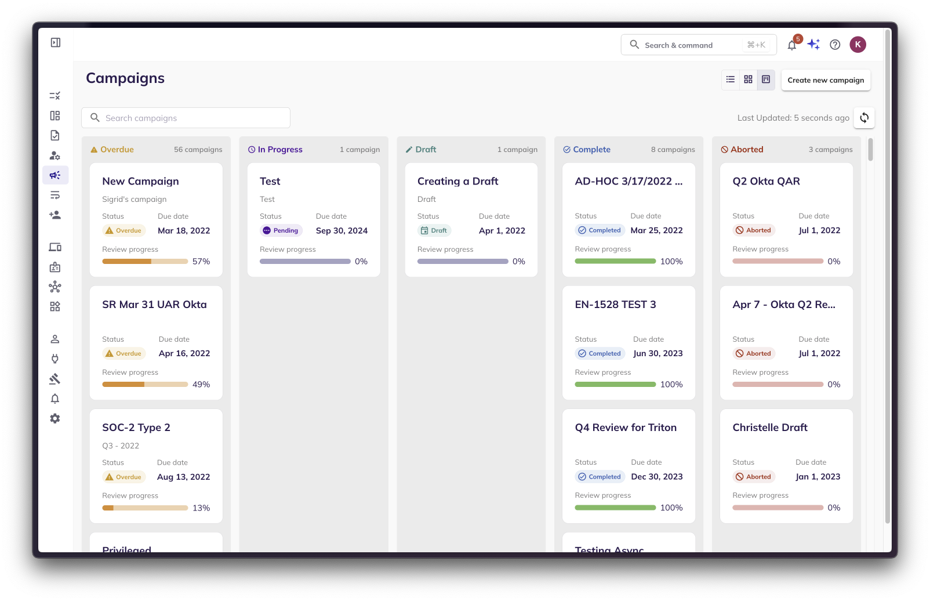Image resolution: width=930 pixels, height=601 pixels.
Task: Open the AI sparkle assistant icon
Action: pyautogui.click(x=813, y=45)
